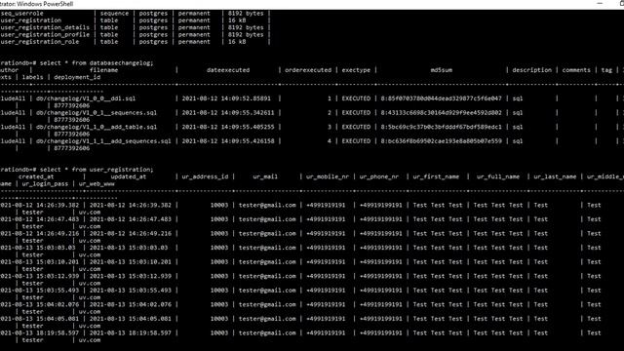624x351 pixels.
Task: Click updated_at value 2021-08-12 14:26:39.382
Action: coord(130,205)
